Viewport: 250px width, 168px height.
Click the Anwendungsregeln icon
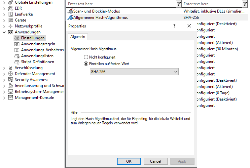pyautogui.click(x=17, y=44)
